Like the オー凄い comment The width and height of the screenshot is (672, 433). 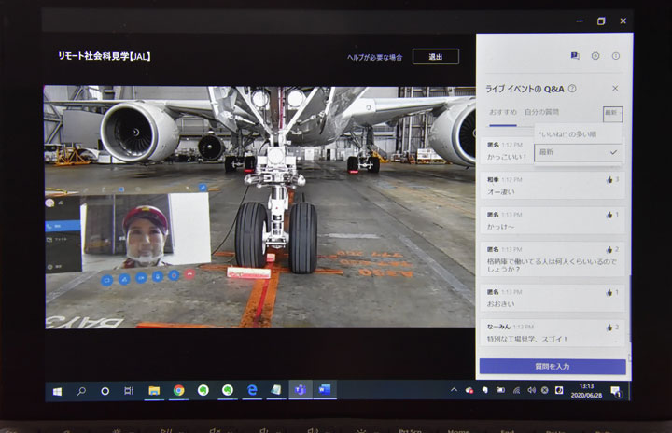point(609,179)
